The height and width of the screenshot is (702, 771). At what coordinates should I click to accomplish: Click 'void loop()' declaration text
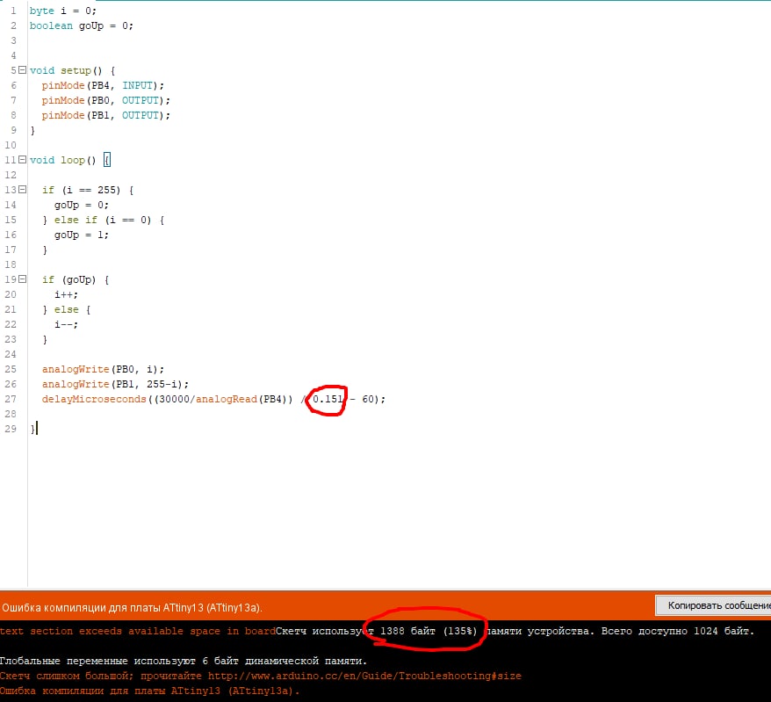[63, 160]
